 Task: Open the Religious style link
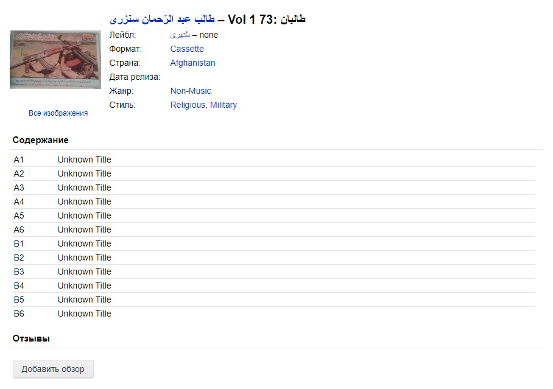pos(188,105)
